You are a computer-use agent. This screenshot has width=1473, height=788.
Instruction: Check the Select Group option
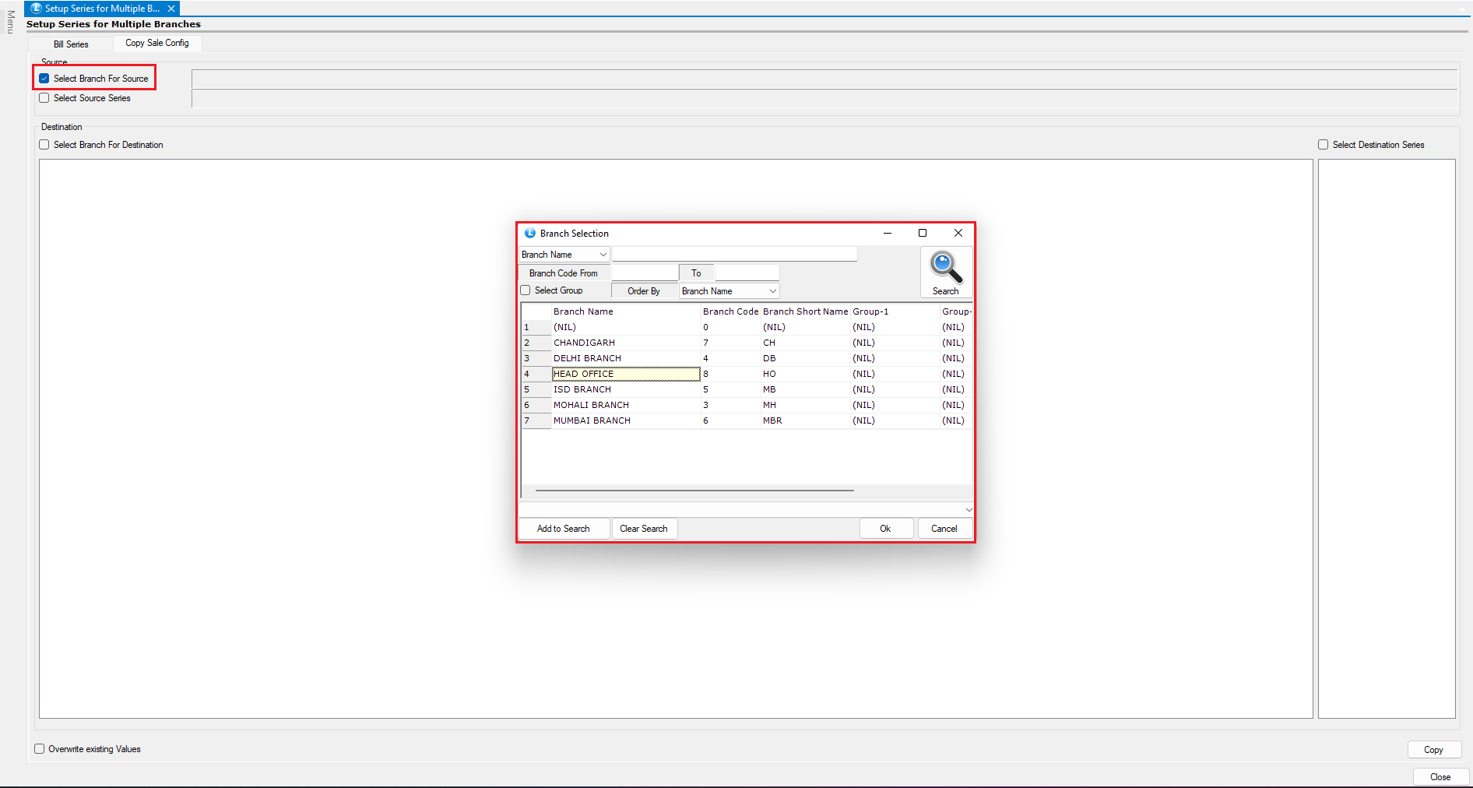coord(526,290)
